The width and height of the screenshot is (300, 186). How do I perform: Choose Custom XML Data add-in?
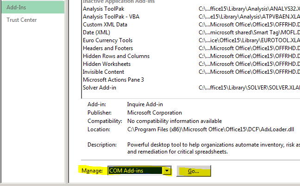click(x=105, y=25)
